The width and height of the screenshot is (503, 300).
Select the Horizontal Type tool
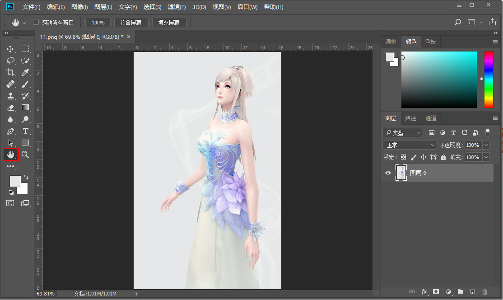tap(25, 131)
